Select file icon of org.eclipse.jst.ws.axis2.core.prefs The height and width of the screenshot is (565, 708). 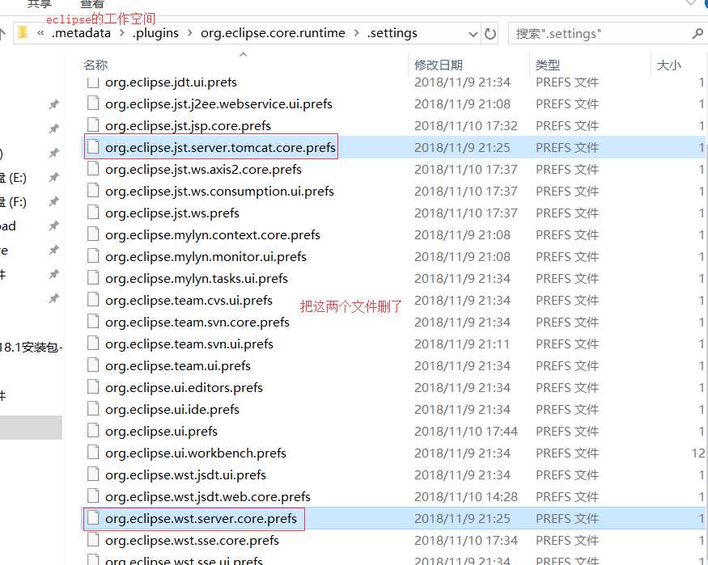click(93, 169)
